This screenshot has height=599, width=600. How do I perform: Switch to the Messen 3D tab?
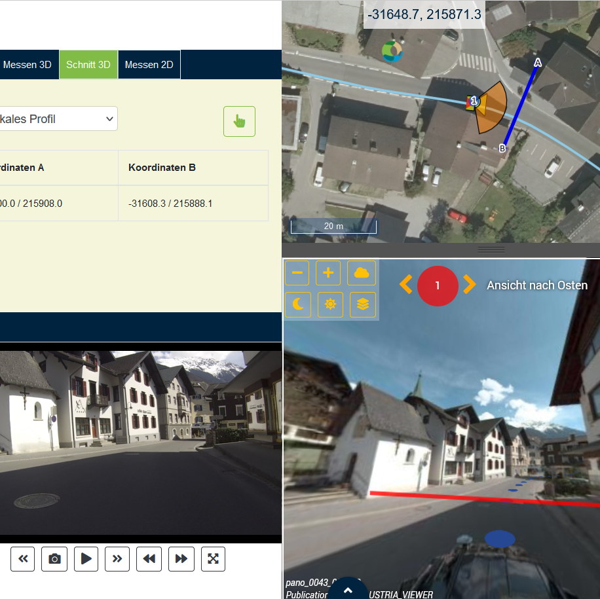[28, 65]
